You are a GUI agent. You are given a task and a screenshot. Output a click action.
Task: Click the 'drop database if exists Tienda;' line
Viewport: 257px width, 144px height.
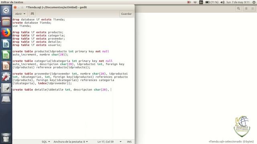pos(39,20)
